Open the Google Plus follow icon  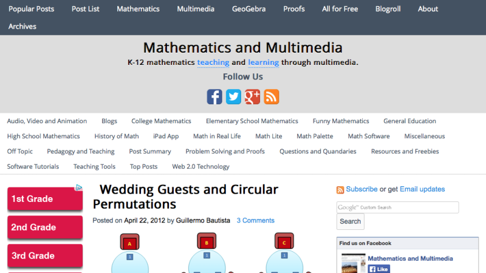(252, 96)
